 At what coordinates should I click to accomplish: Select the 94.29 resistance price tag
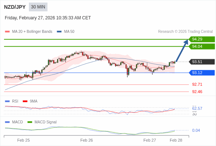click(202, 39)
